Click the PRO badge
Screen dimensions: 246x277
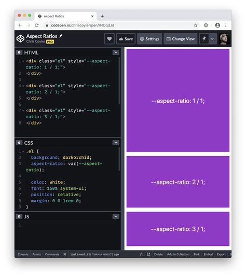[x=50, y=41]
